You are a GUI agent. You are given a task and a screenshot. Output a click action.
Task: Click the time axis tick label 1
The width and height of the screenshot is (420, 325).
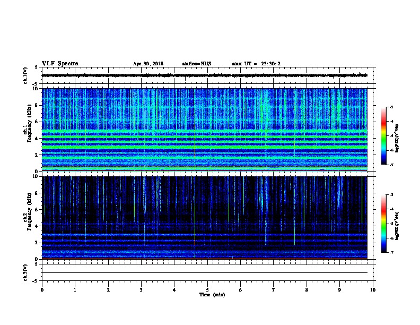coord(75,290)
